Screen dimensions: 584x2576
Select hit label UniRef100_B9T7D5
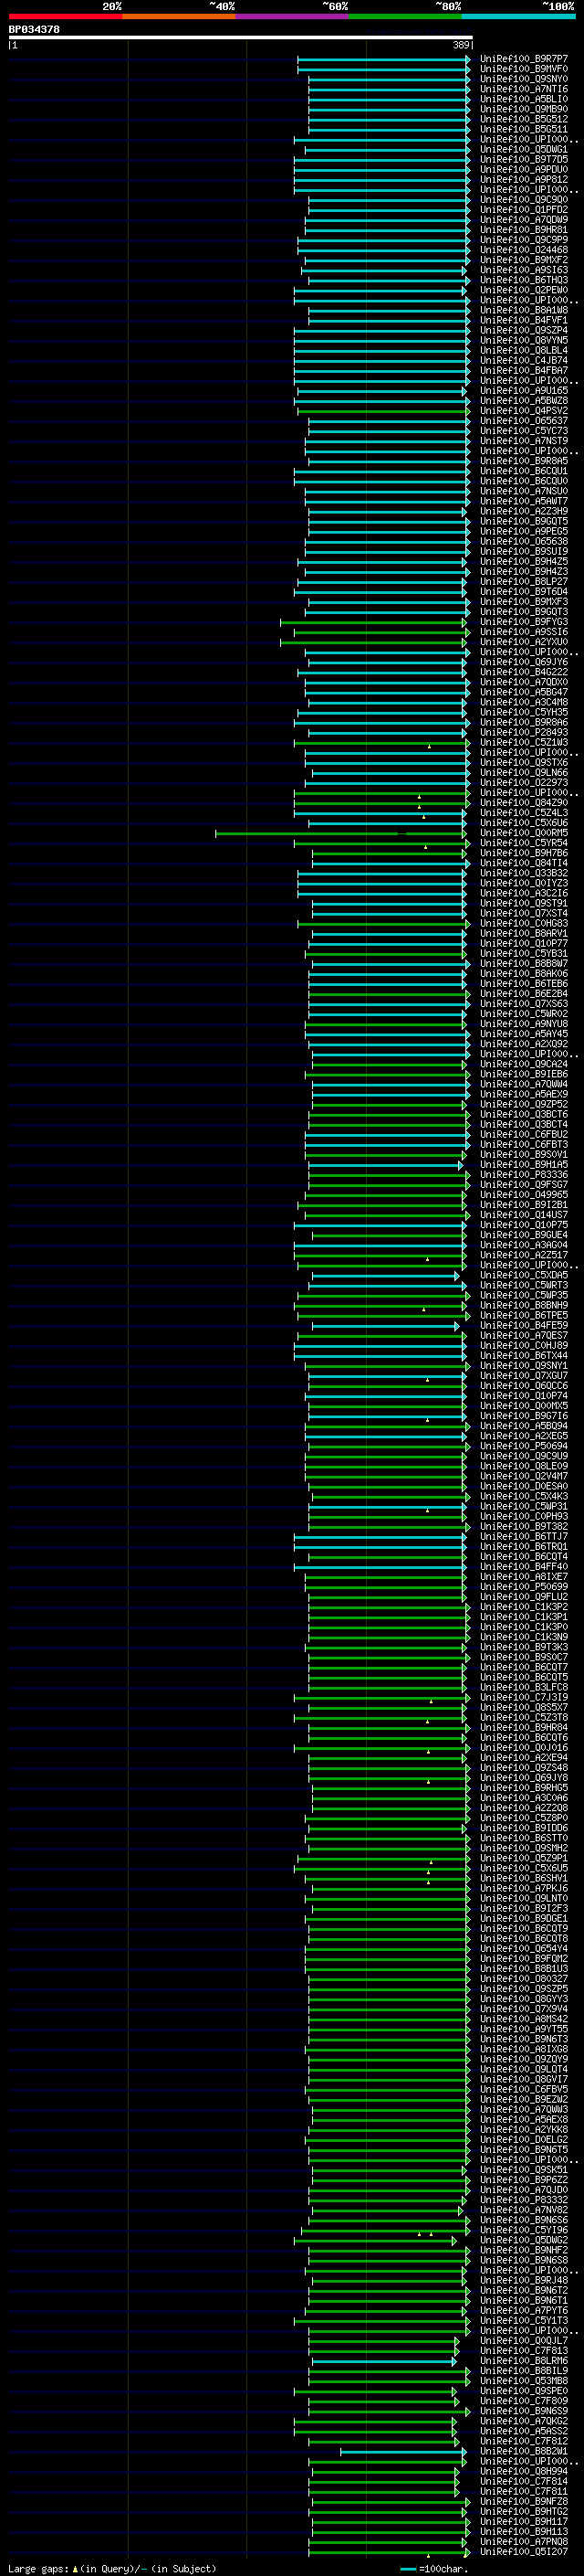coord(524,160)
